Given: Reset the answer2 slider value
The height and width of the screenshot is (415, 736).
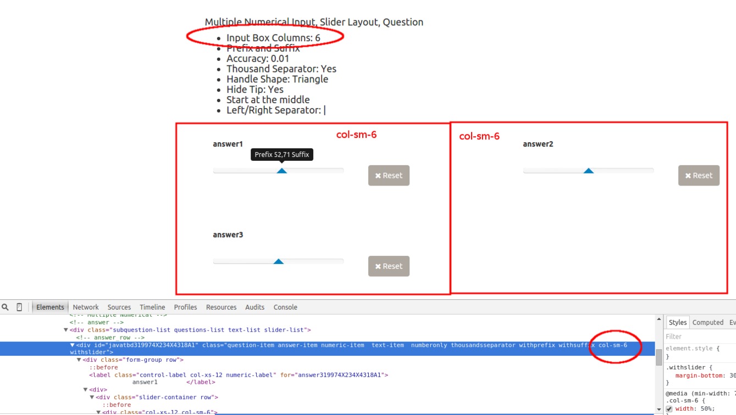Looking at the screenshot, I should pos(699,176).
